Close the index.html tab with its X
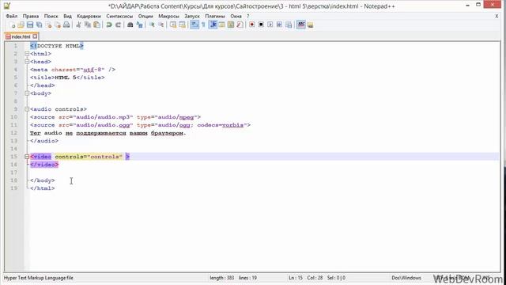 click(x=35, y=36)
